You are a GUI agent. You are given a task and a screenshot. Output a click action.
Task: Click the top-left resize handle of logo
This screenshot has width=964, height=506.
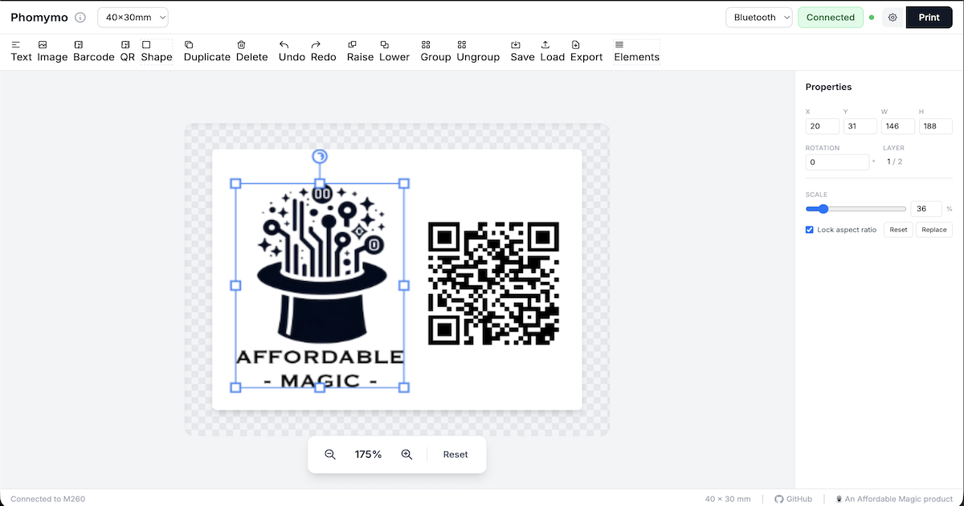235,183
